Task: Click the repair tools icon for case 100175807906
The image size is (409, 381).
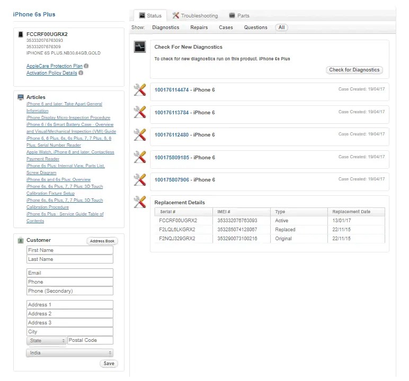Action: [140, 179]
